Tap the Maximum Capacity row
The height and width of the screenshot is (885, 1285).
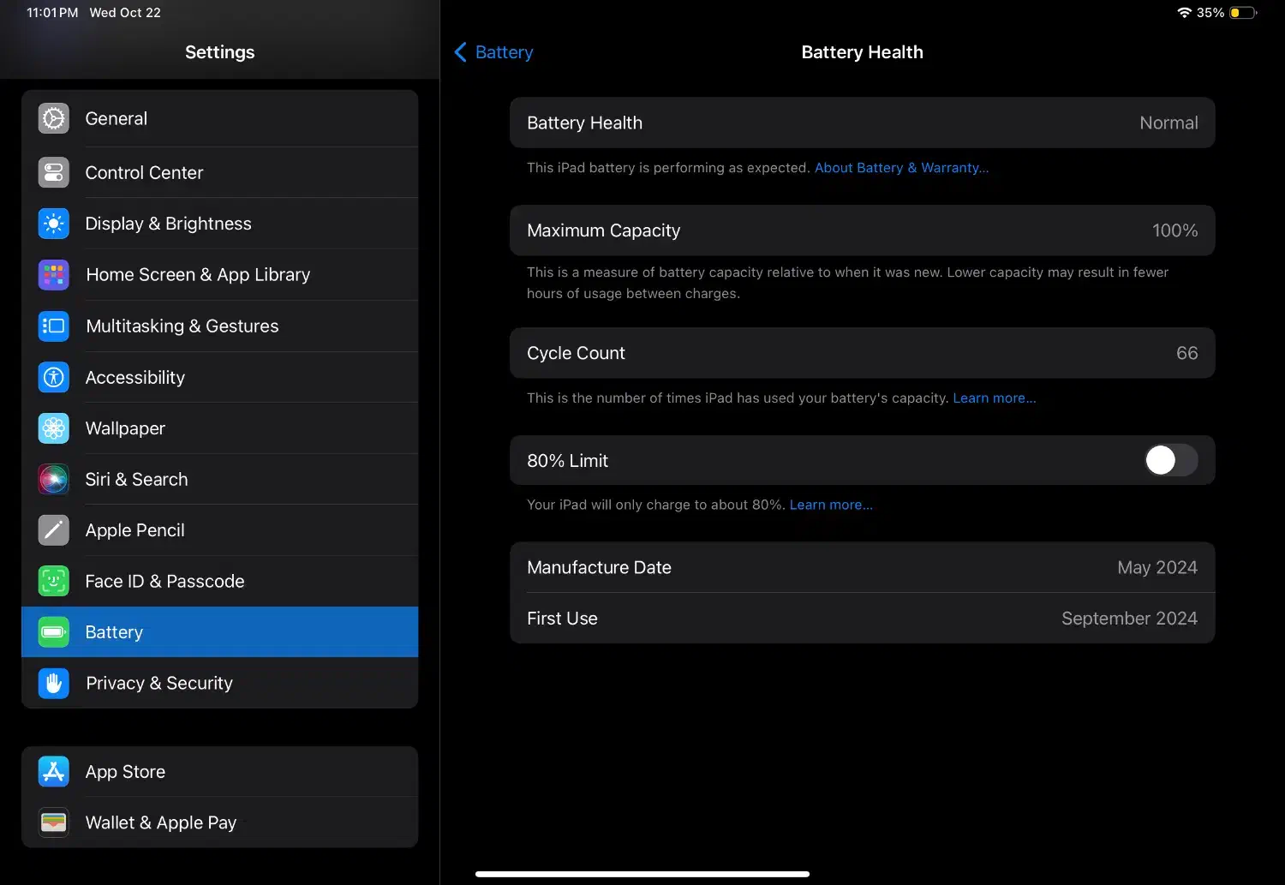(x=863, y=230)
